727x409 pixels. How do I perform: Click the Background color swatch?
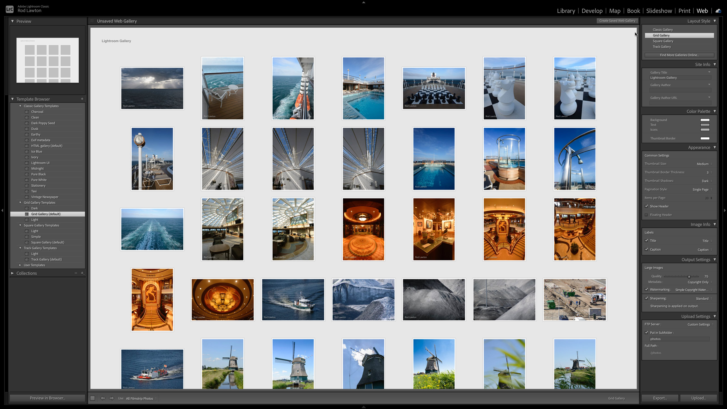tap(705, 120)
